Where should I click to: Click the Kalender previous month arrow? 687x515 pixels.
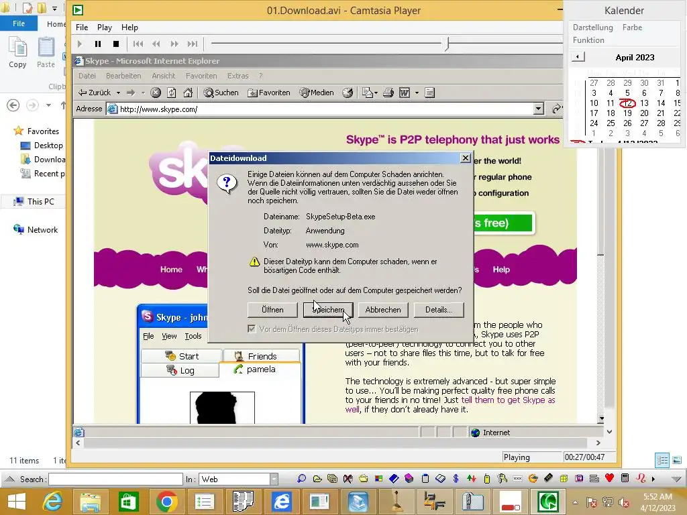(578, 56)
